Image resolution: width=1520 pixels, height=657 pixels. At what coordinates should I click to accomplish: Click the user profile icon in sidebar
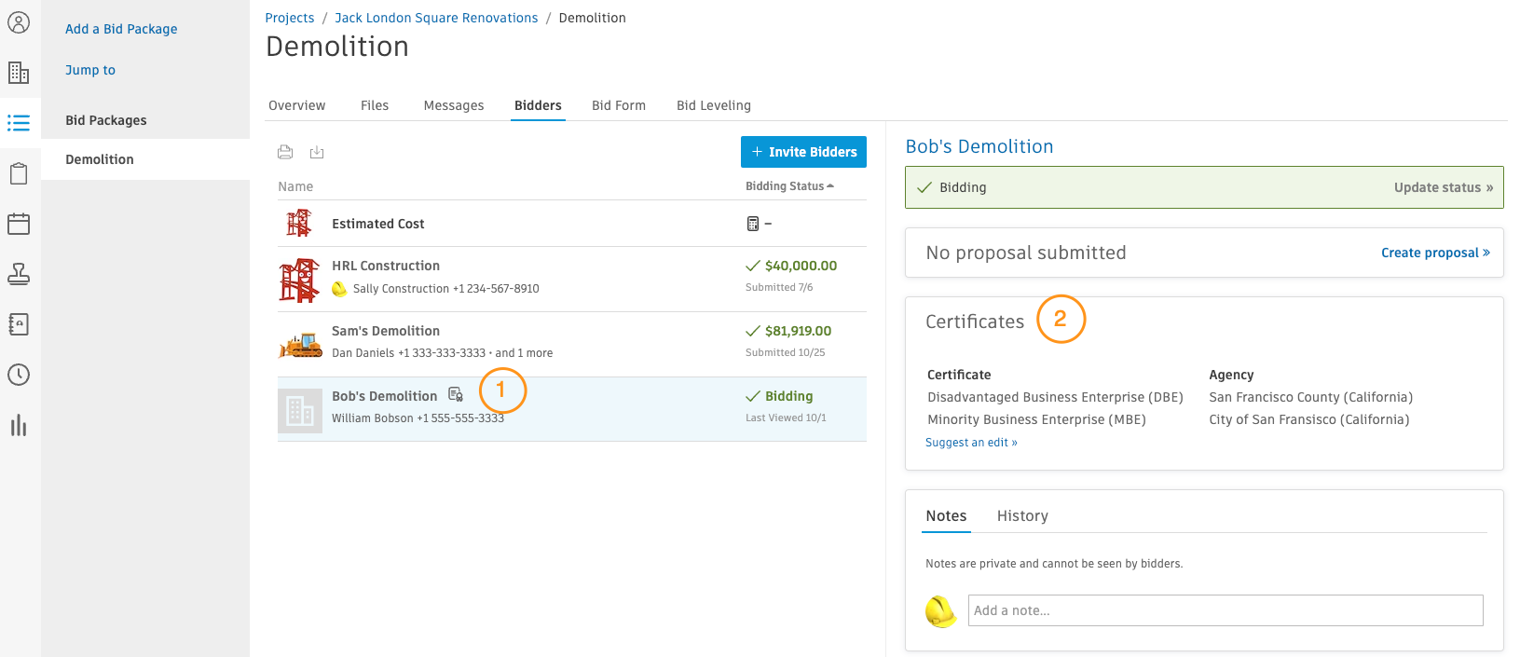tap(19, 22)
